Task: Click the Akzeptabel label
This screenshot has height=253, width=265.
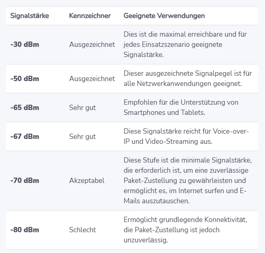Action: 87,180
